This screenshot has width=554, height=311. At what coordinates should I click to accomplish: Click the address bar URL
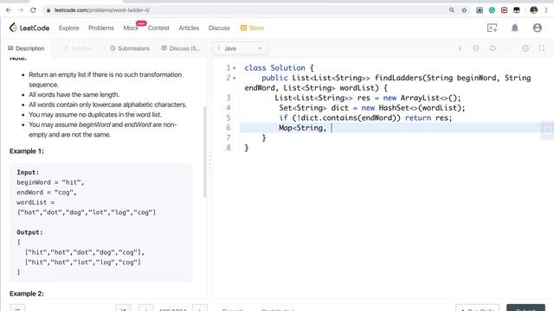click(102, 10)
